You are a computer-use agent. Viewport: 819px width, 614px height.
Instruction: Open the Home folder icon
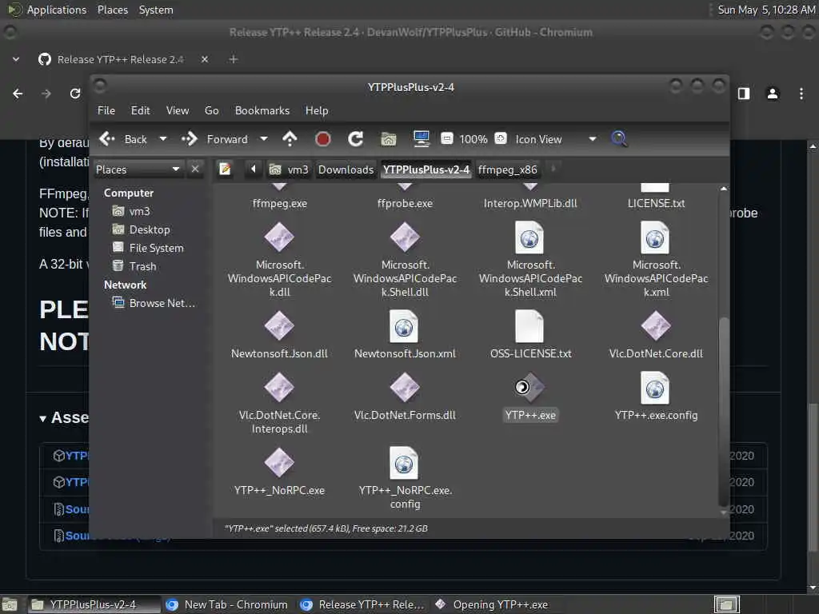pos(389,139)
